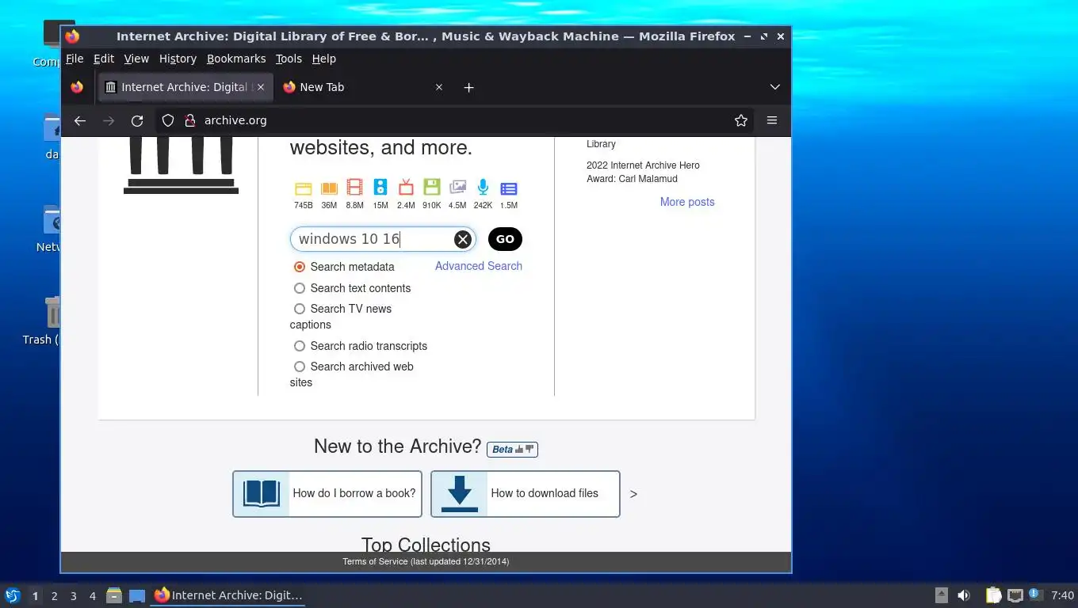Image resolution: width=1078 pixels, height=608 pixels.
Task: Select Search text contents radio option
Action: pos(300,288)
